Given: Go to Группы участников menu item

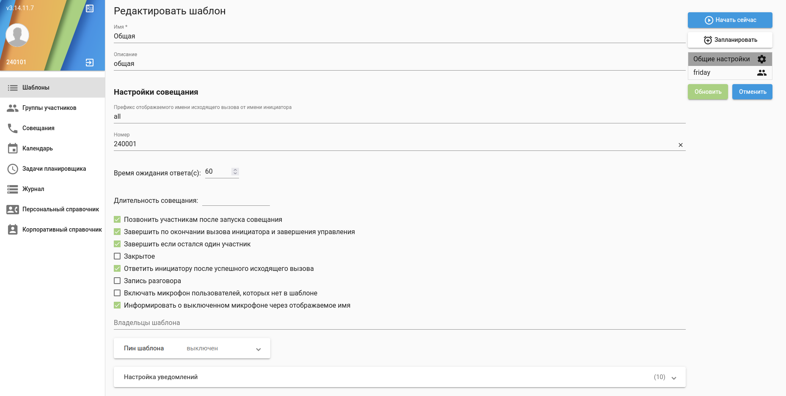Looking at the screenshot, I should coord(49,108).
